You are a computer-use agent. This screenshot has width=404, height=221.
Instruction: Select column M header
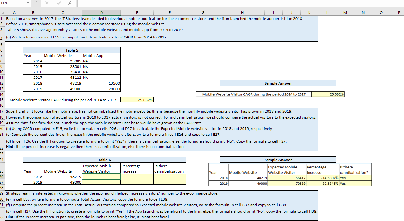pos(345,13)
